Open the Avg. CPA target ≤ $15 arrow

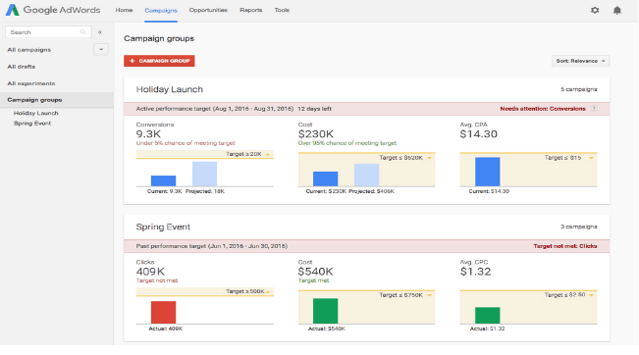click(x=591, y=158)
